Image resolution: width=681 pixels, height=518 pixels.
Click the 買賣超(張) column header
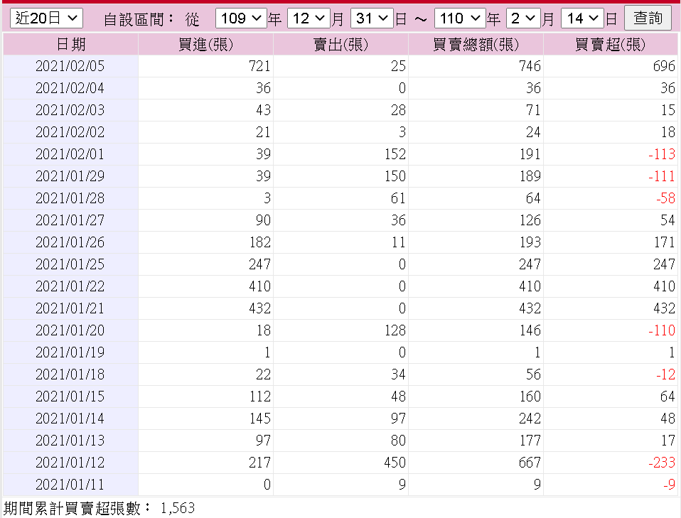click(x=610, y=44)
